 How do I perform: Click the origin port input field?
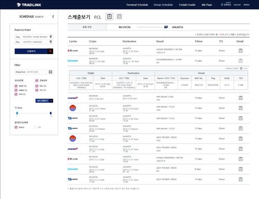pos(34,37)
